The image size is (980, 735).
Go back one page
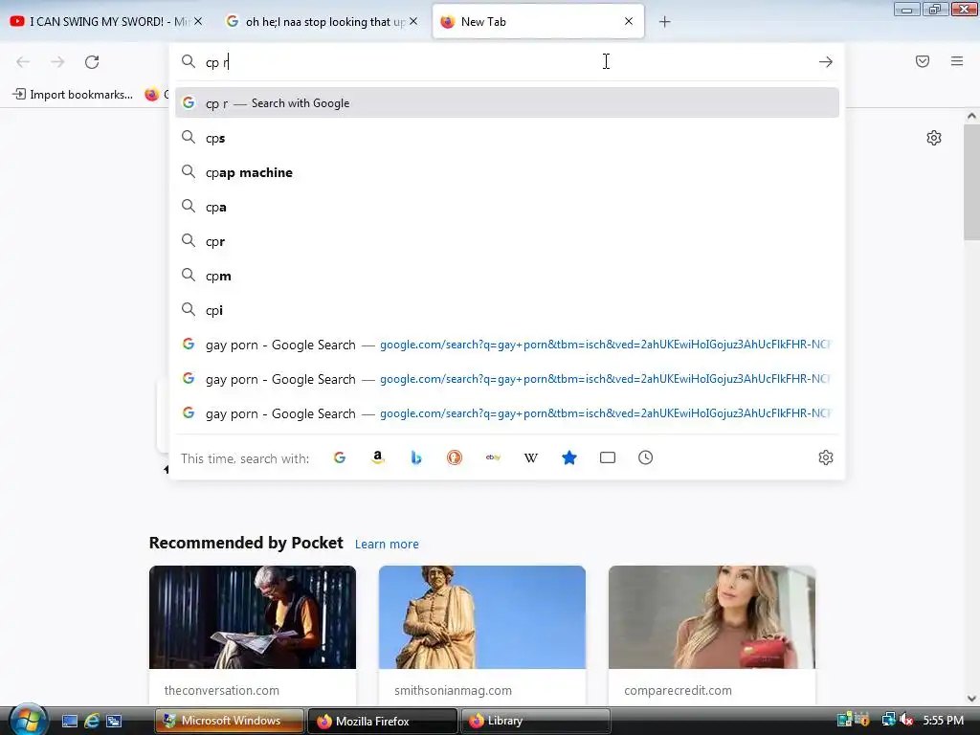(23, 62)
